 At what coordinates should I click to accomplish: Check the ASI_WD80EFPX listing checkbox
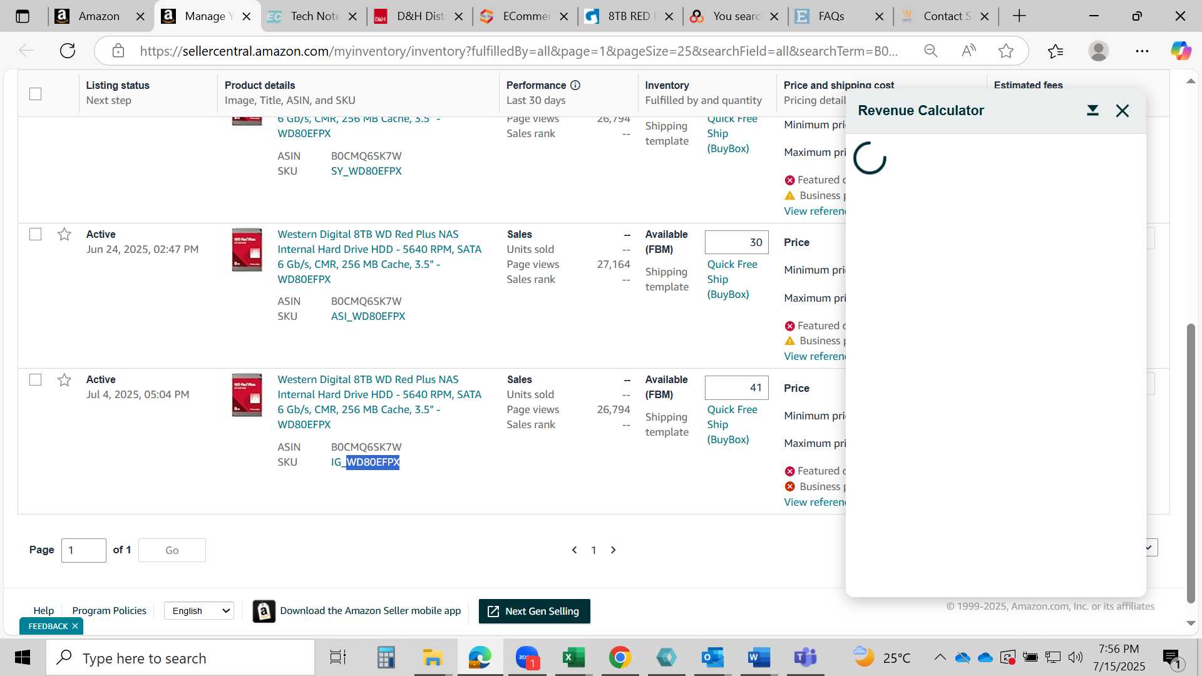tap(36, 234)
